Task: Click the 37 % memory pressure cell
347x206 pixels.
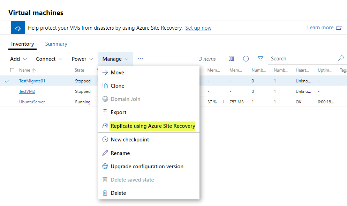Action: [212, 102]
